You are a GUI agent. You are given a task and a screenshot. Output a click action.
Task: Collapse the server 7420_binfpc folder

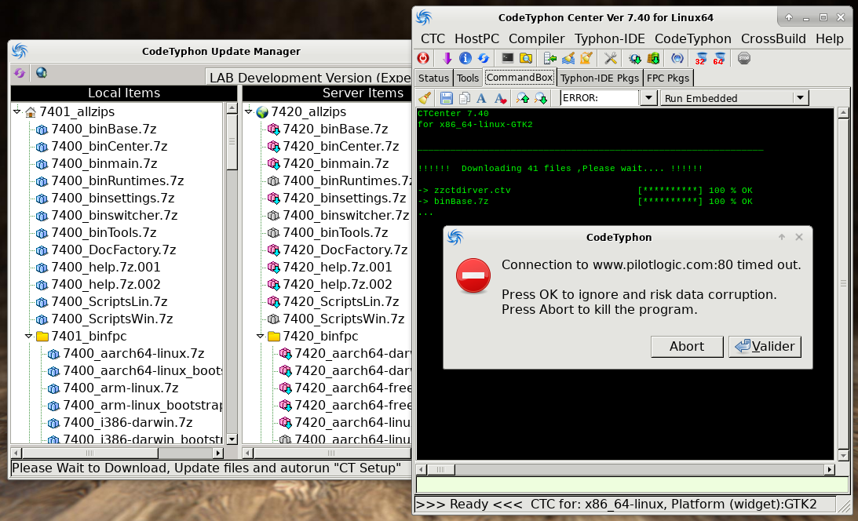(260, 336)
